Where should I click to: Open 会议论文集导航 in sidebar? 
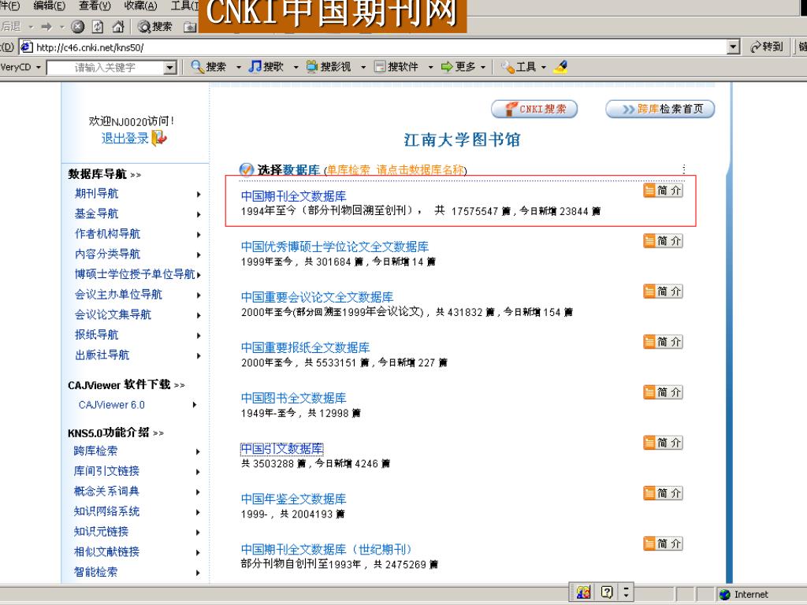(113, 314)
